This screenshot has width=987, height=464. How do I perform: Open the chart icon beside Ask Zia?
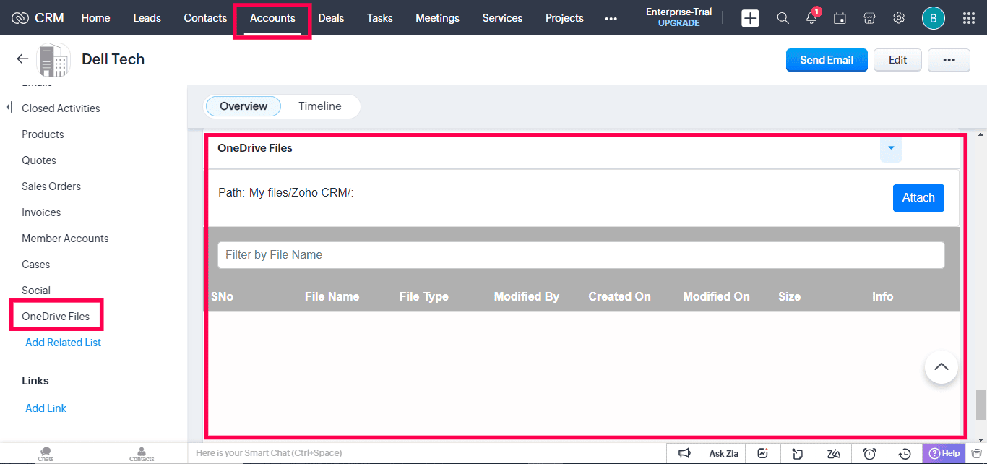(762, 453)
